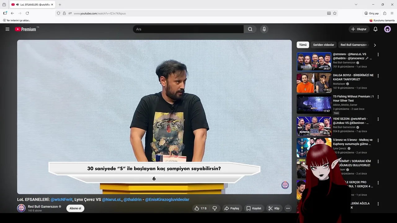Select the LoL EFSANELERİ browser tab
The width and height of the screenshot is (397, 223).
tap(33, 5)
